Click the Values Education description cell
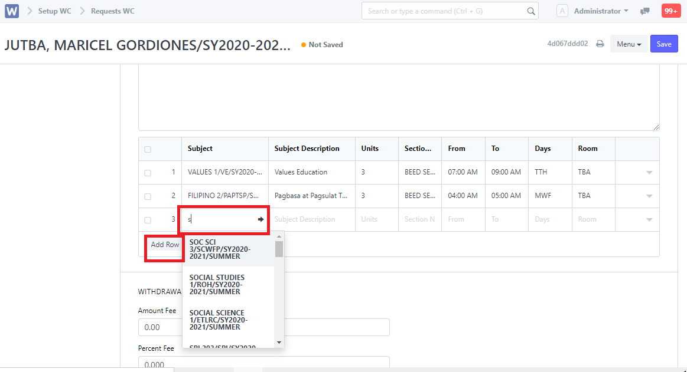687x372 pixels. coord(311,172)
